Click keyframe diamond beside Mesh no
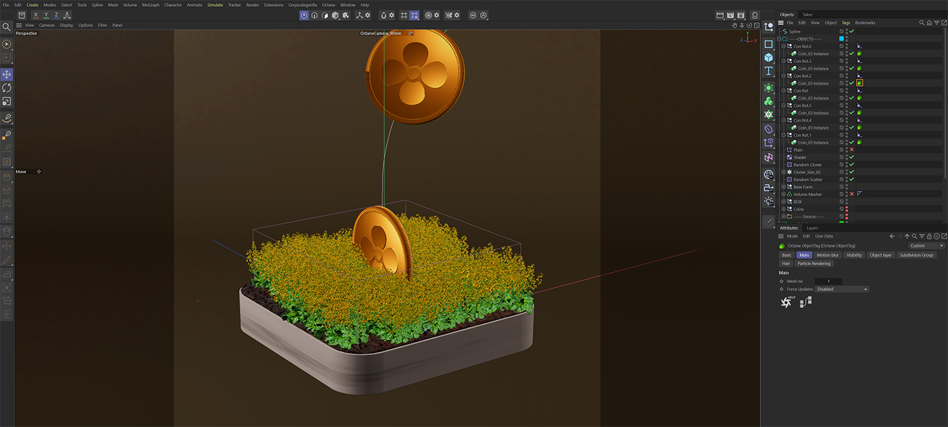This screenshot has width=948, height=427. tap(781, 281)
